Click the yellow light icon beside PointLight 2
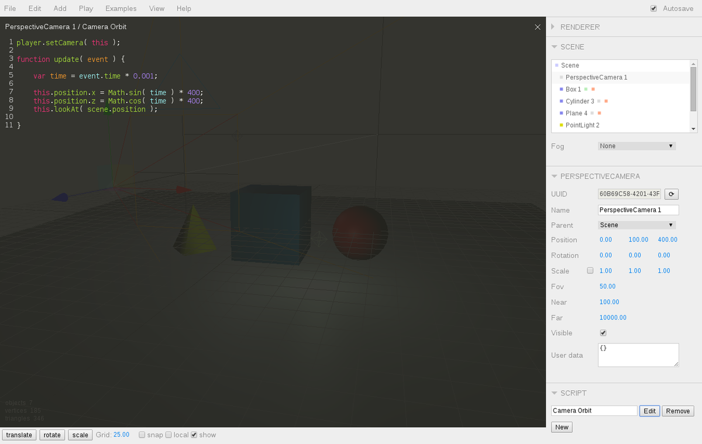The width and height of the screenshot is (702, 444). pyautogui.click(x=562, y=125)
